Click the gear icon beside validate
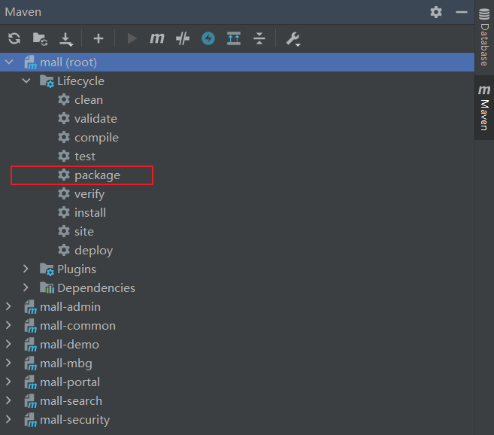This screenshot has height=435, width=494. 64,119
